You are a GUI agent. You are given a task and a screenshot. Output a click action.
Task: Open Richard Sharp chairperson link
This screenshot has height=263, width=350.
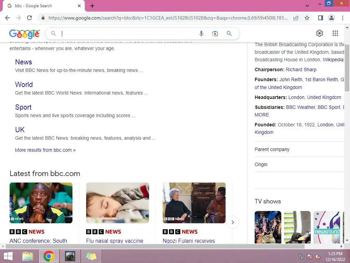point(301,70)
